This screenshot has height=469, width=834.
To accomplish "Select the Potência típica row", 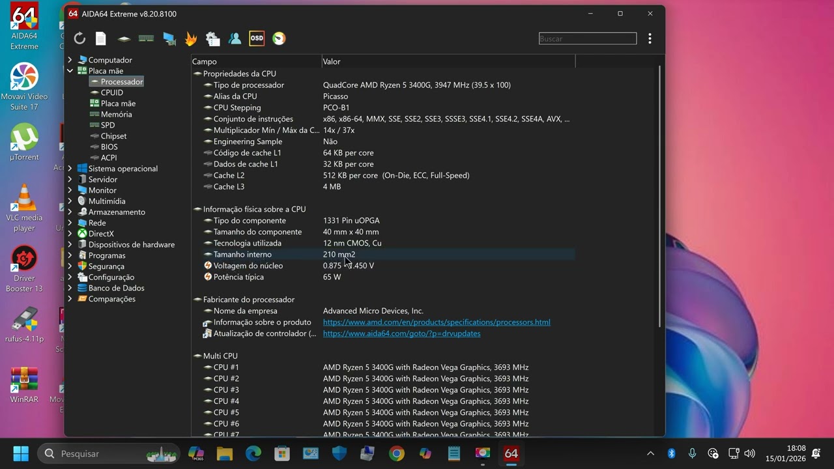I will [383, 277].
